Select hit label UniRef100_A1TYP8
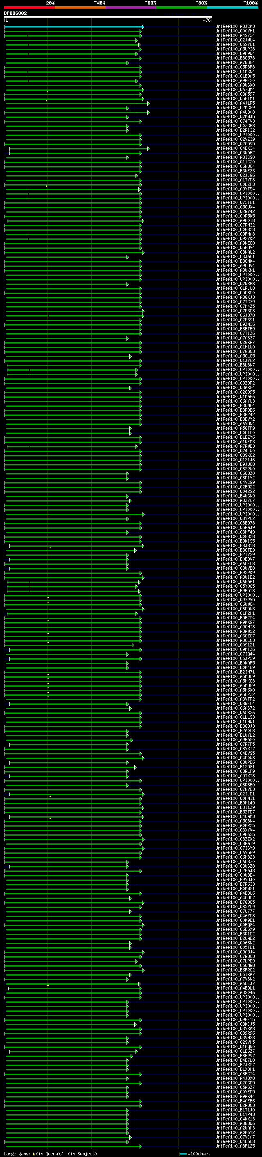Image resolution: width=262 pixels, height=1157 pixels. point(235,180)
